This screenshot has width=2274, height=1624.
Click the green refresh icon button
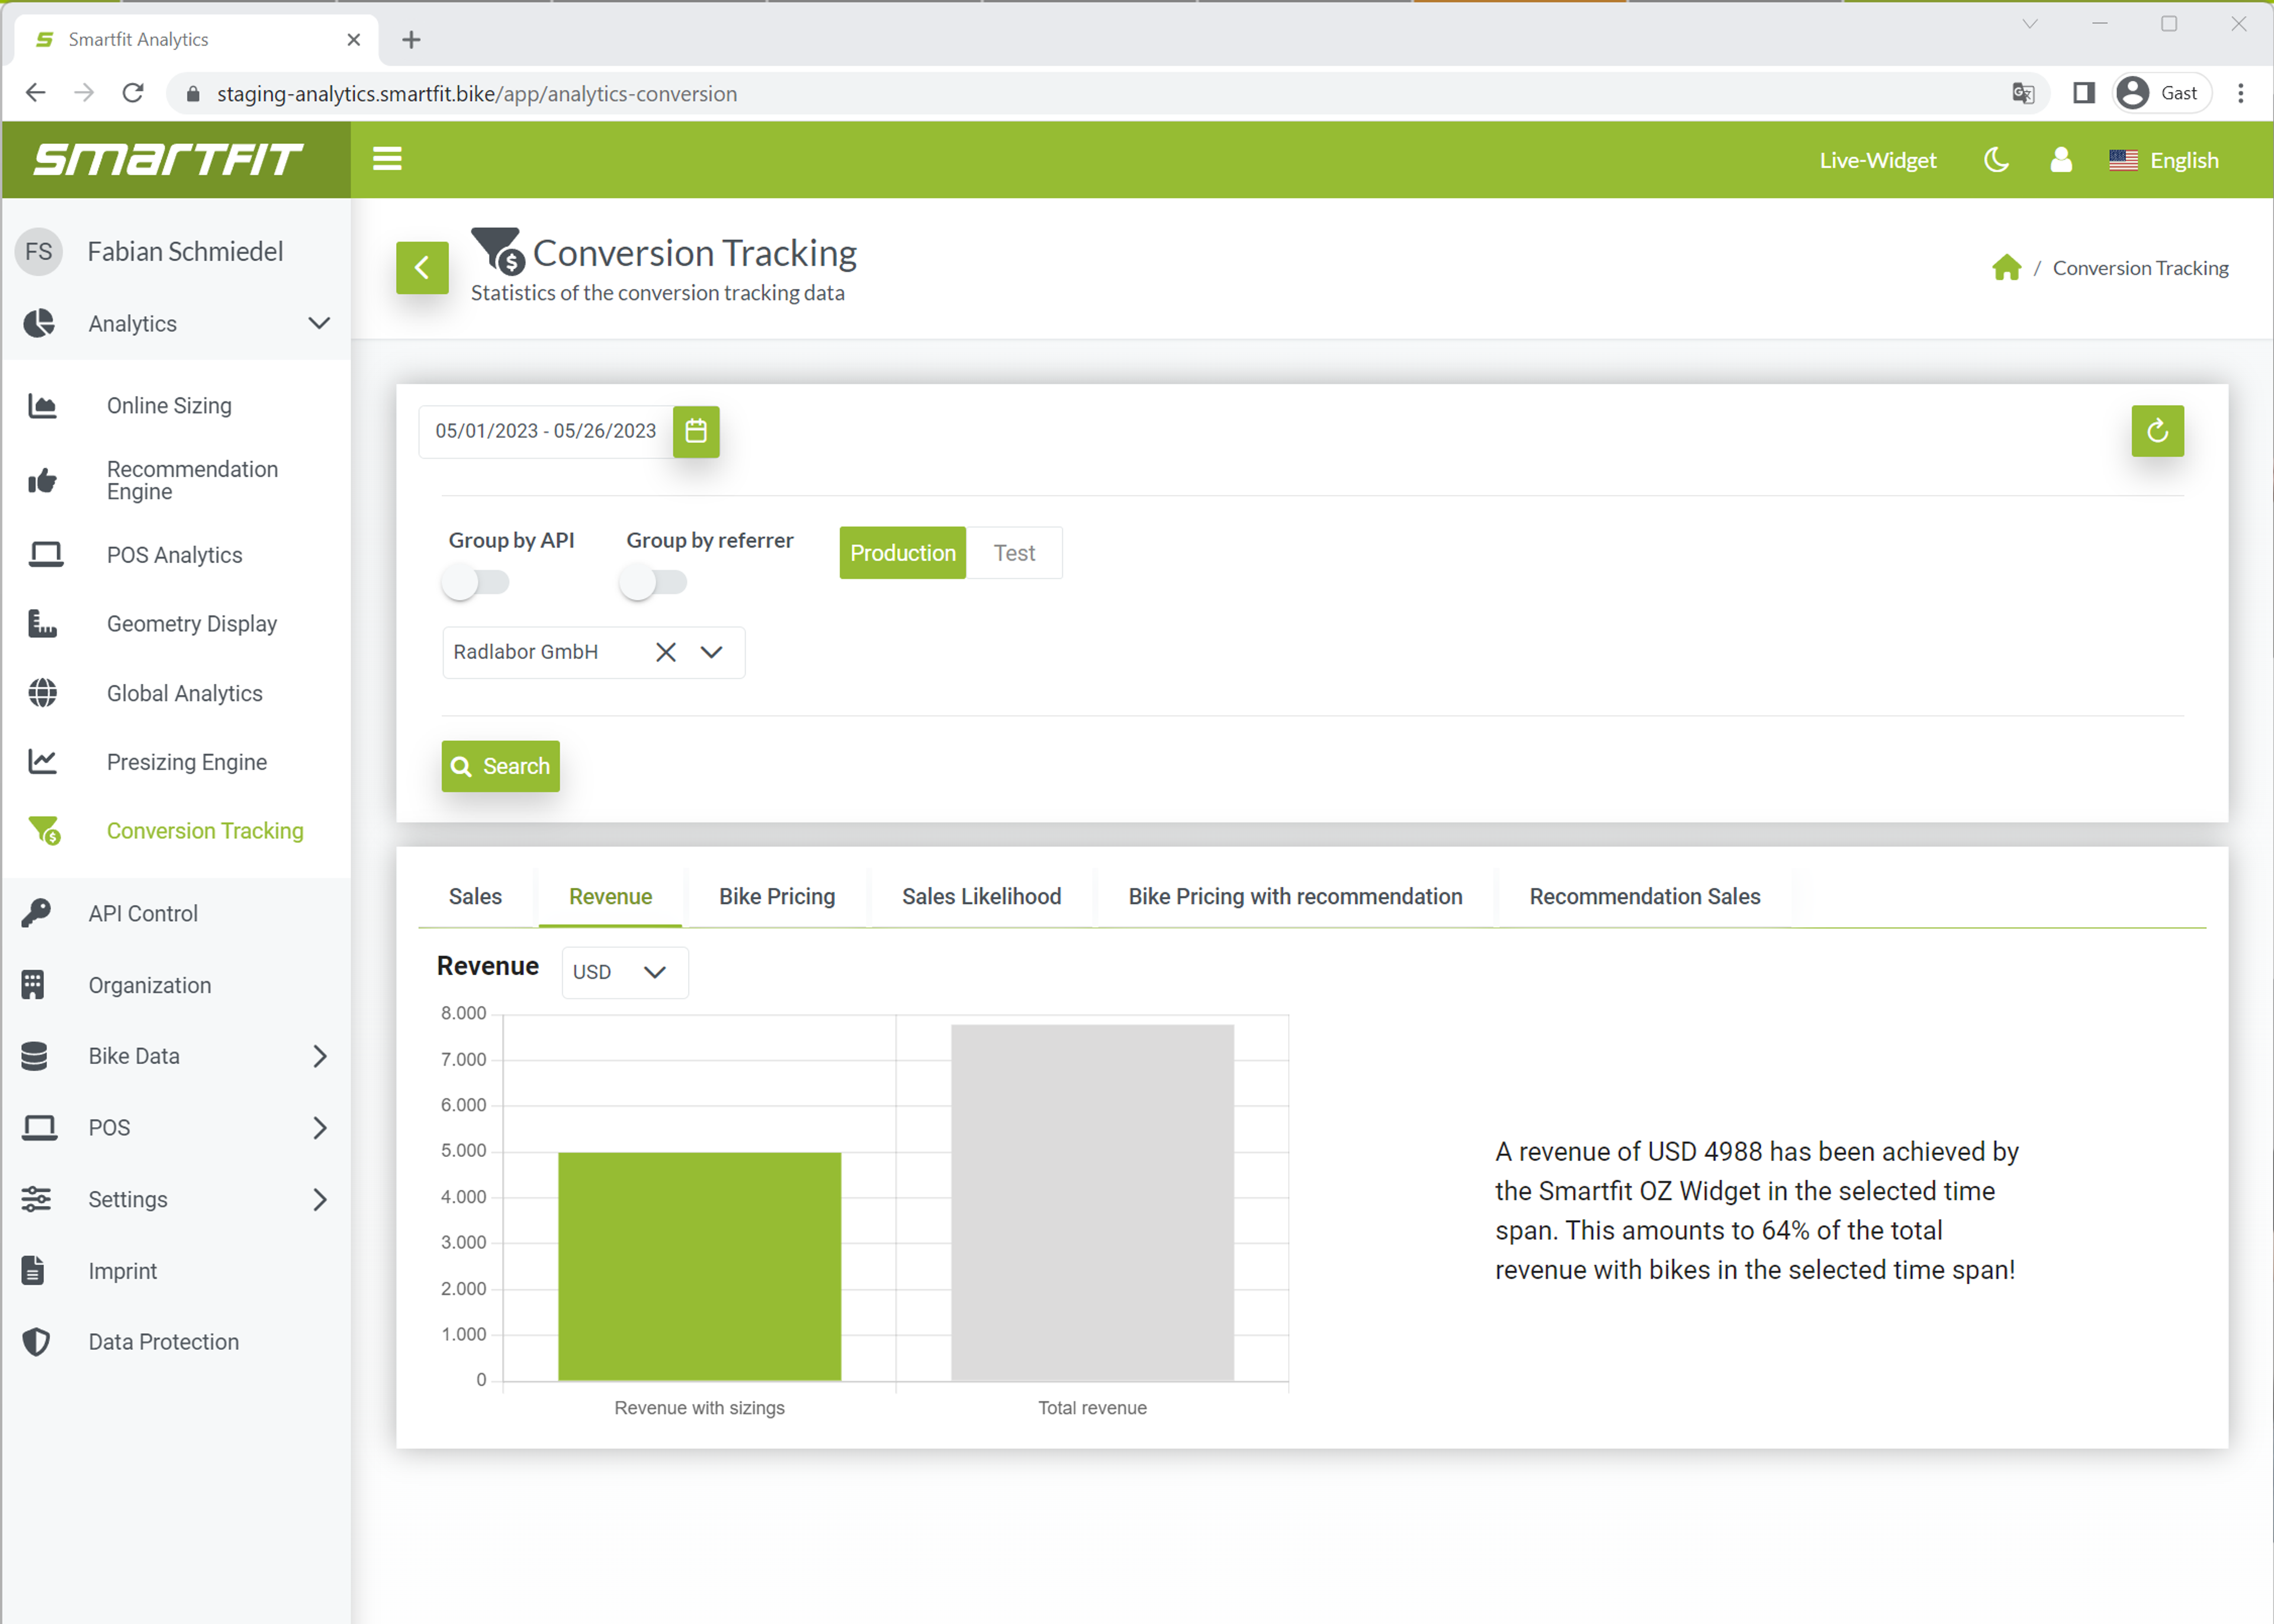(x=2157, y=431)
